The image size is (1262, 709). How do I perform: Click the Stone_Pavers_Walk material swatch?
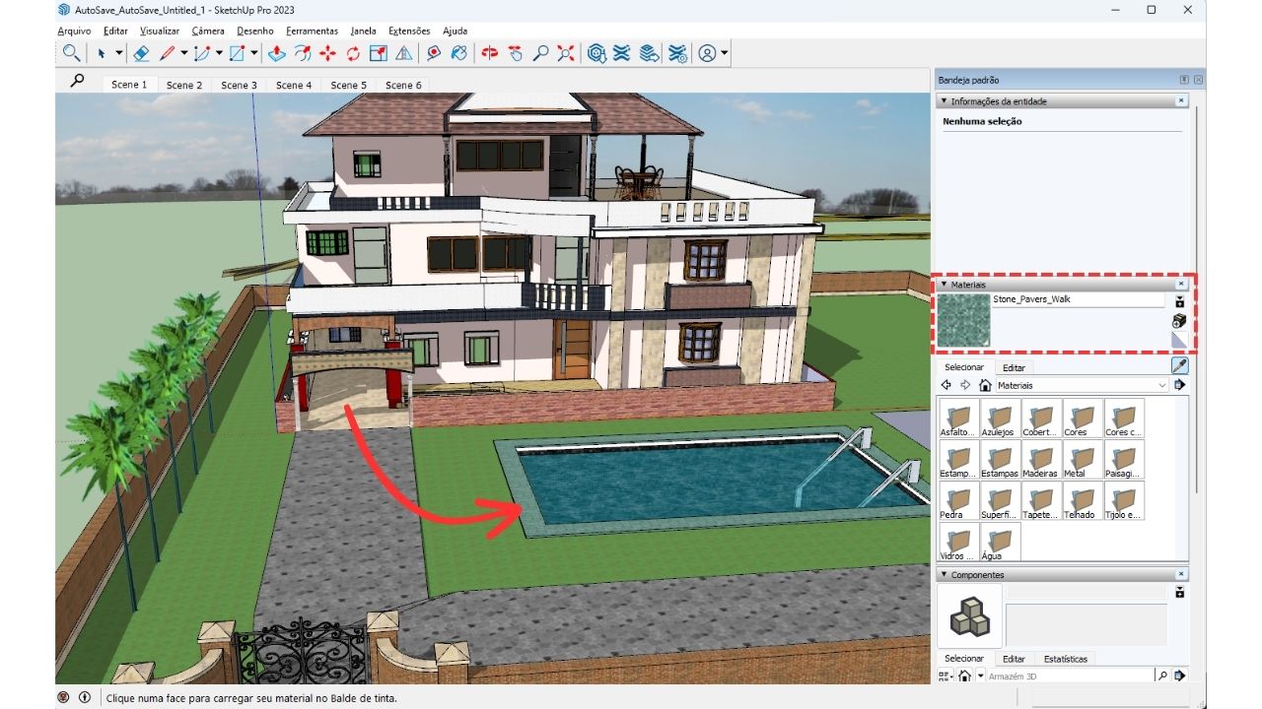963,321
